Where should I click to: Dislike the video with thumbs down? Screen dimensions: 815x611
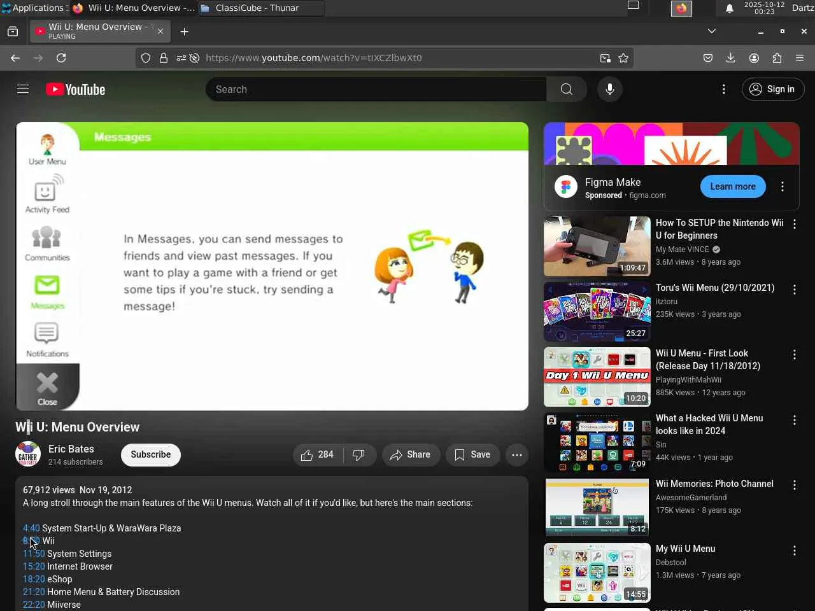tap(359, 454)
